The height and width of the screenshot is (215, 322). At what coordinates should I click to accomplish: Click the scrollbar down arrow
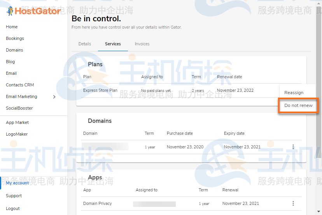click(x=318, y=212)
